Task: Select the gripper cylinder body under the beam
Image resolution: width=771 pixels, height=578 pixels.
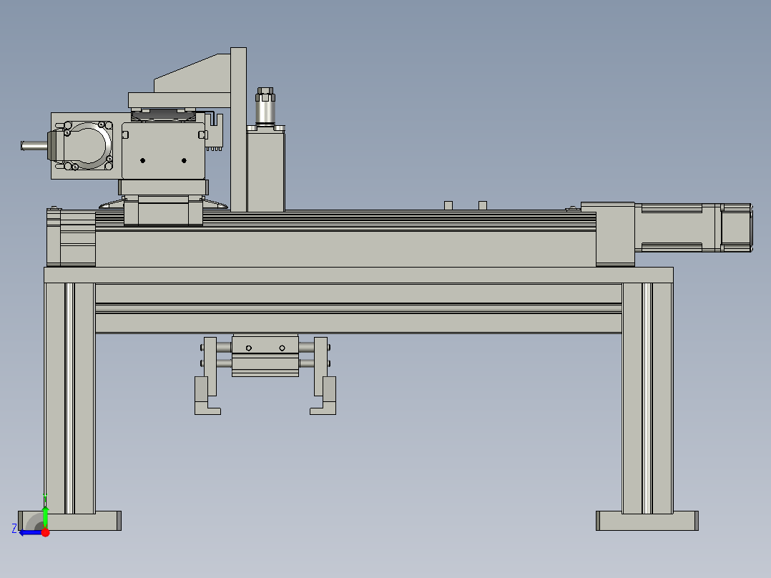Action: pyautogui.click(x=265, y=356)
